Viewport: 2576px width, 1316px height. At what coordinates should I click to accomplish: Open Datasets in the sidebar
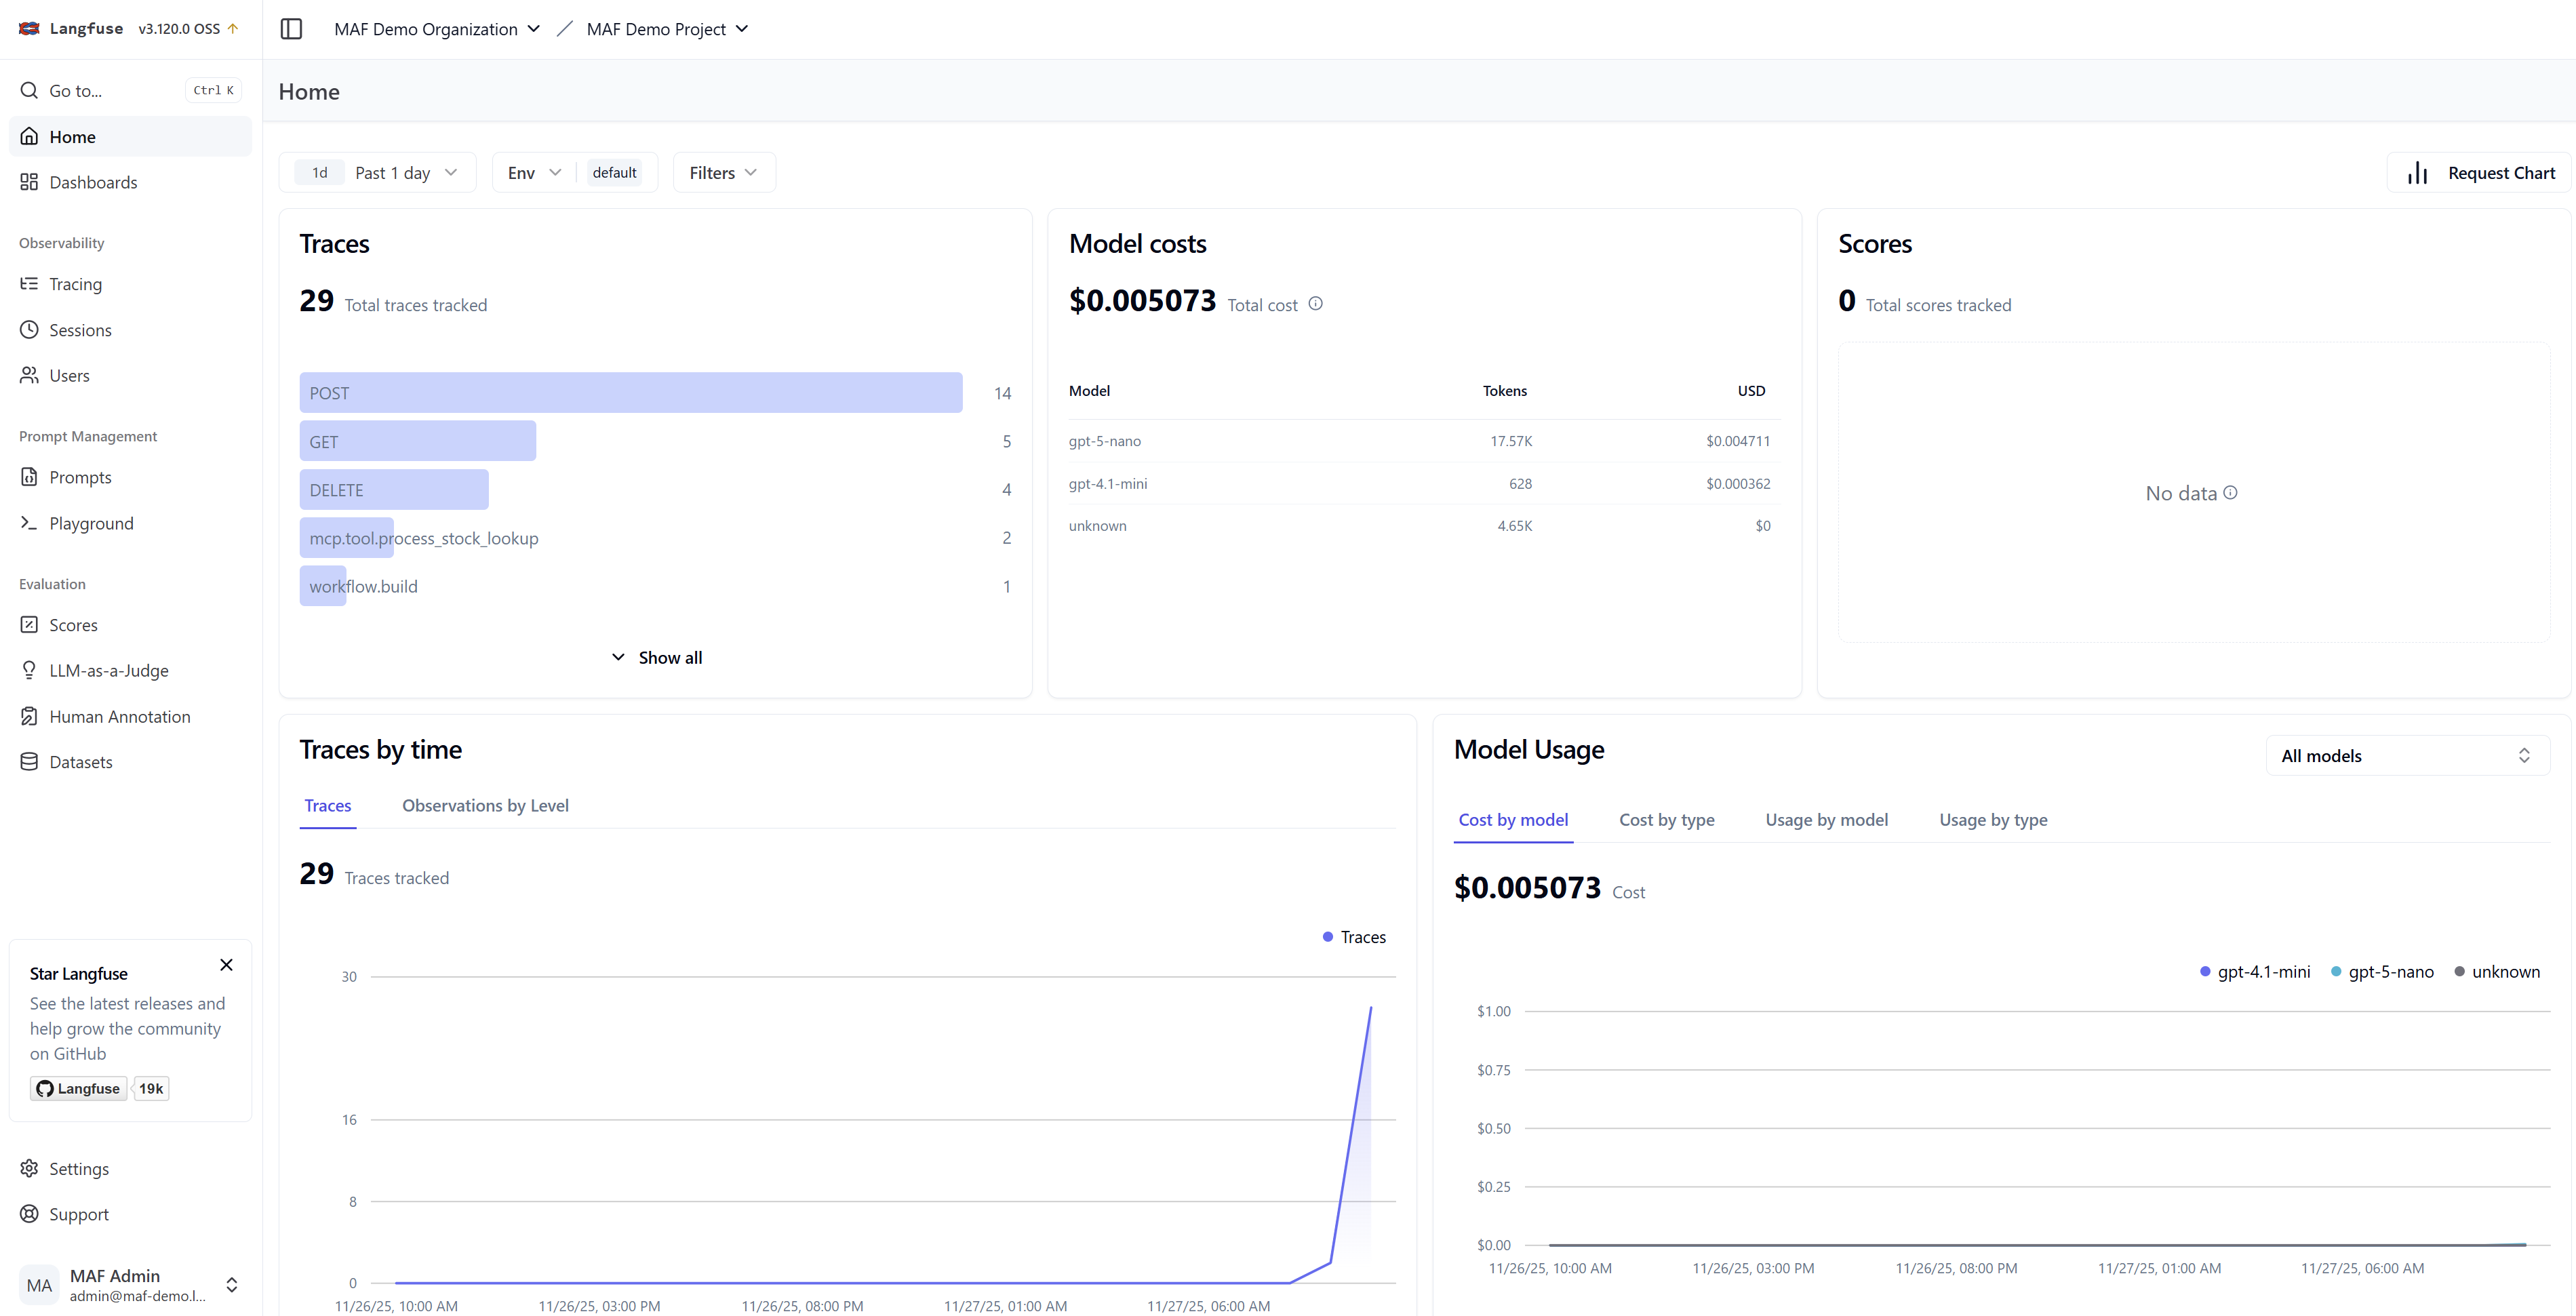80,762
